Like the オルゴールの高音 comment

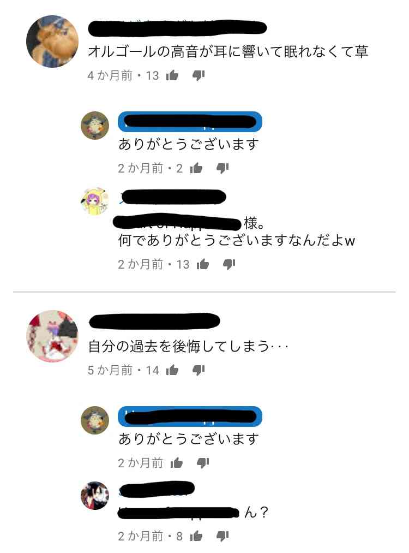tap(172, 75)
